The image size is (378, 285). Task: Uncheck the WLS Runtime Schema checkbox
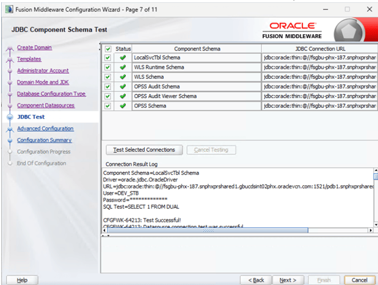[x=108, y=67]
